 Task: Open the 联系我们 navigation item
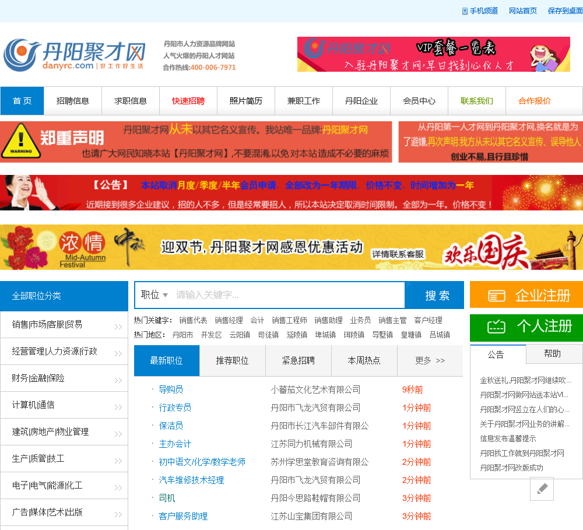point(477,101)
